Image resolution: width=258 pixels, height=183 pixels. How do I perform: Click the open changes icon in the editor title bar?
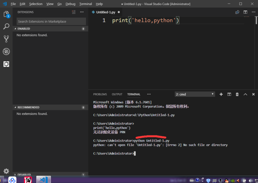click(237, 12)
